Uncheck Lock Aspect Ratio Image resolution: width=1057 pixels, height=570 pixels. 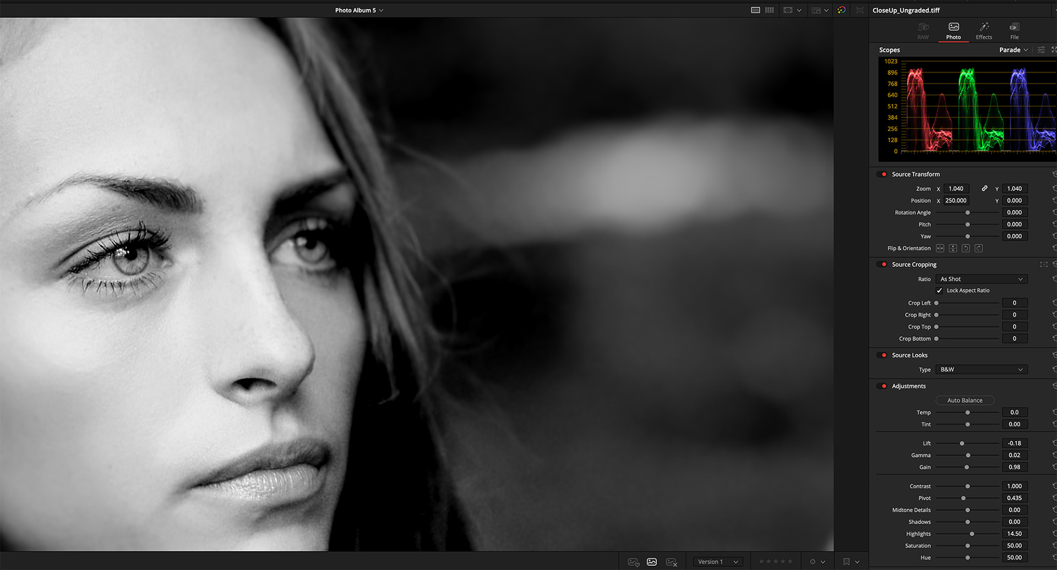tap(939, 291)
